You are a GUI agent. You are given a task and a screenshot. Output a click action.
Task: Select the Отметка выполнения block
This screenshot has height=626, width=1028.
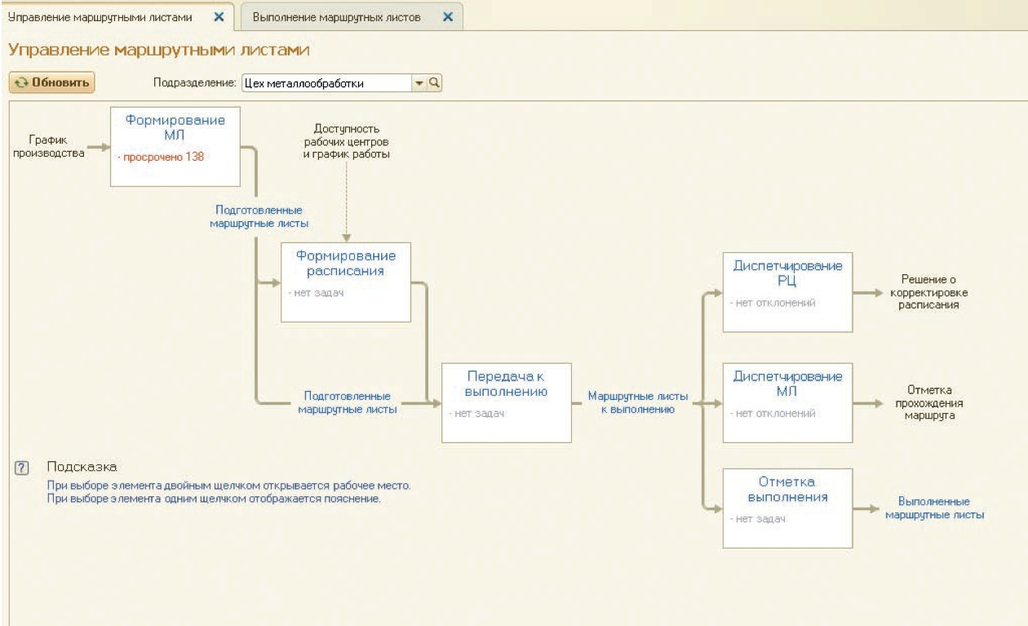pyautogui.click(x=787, y=508)
